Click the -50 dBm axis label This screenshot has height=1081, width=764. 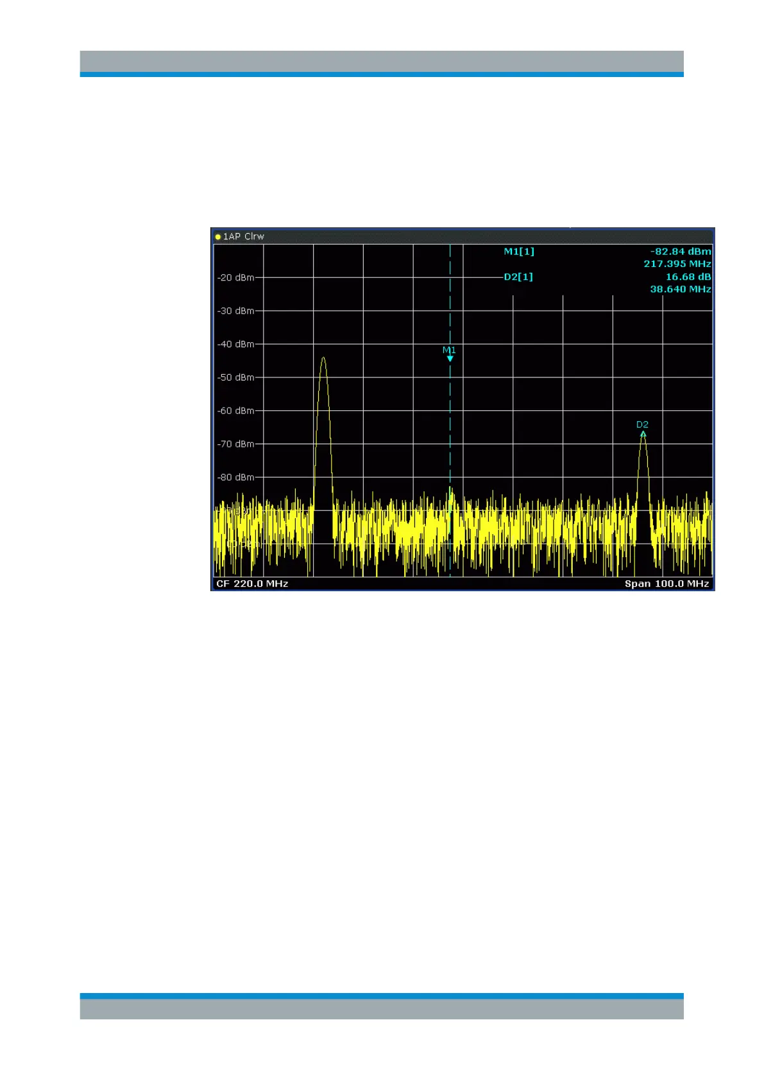click(235, 377)
